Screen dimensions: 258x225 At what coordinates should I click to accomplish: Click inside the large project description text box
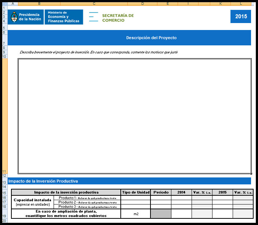click(134, 116)
